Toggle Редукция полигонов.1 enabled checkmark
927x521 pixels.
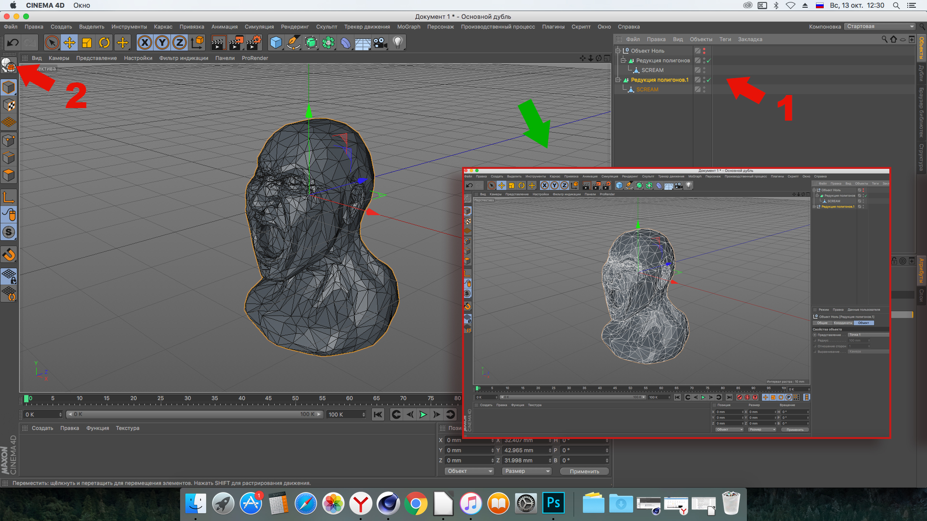tap(709, 80)
